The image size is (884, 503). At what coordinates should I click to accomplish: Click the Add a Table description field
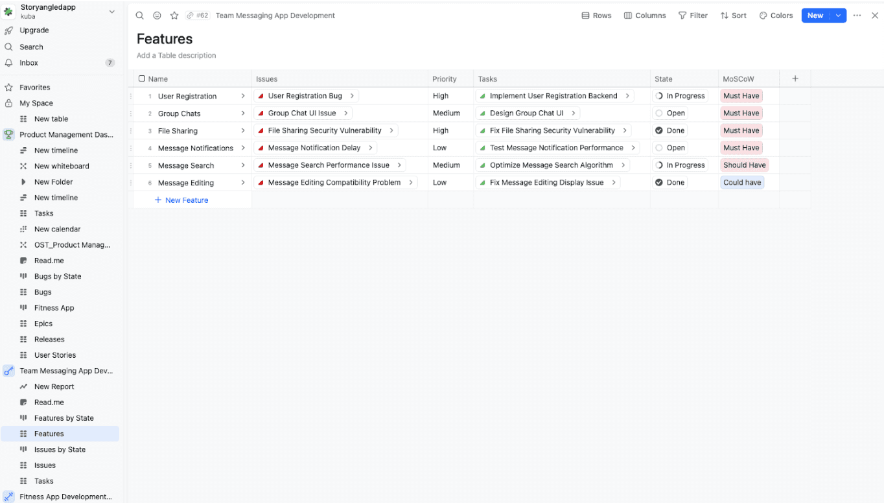point(176,56)
